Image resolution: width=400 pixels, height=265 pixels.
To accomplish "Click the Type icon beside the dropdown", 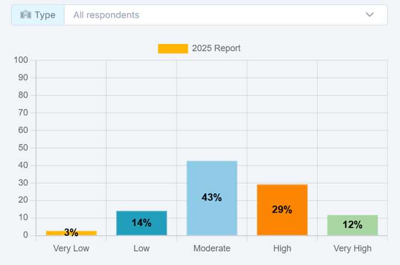I will coord(25,15).
